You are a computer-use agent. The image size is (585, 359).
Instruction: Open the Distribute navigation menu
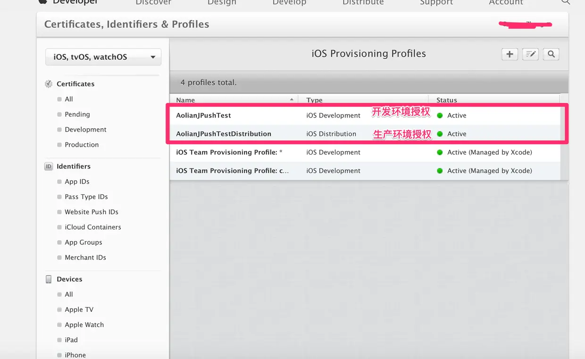pos(363,2)
